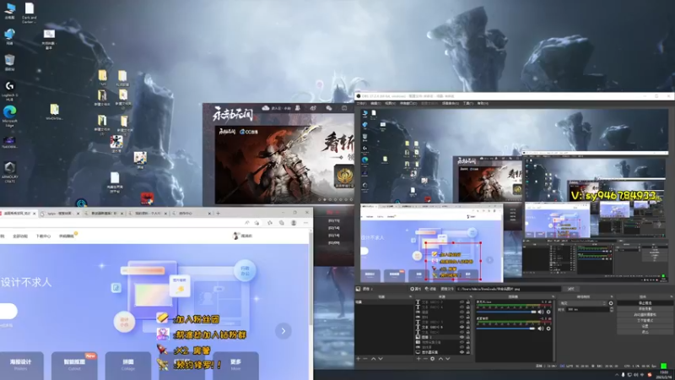675x380 pixels.
Task: Show hidden tray icons chevron on taskbar
Action: (x=617, y=375)
